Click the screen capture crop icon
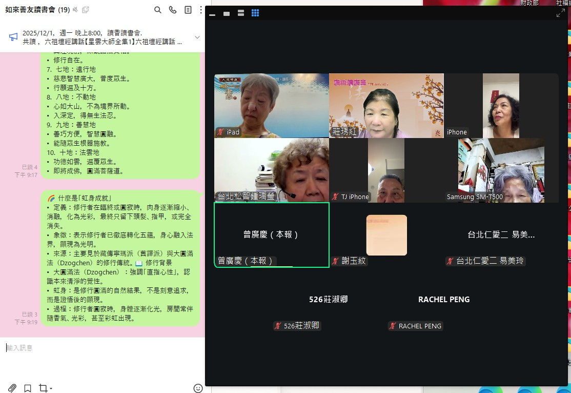Image resolution: width=571 pixels, height=393 pixels. (43, 388)
